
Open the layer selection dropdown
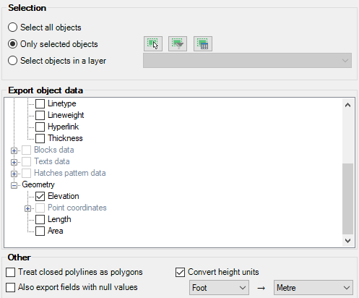(247, 60)
